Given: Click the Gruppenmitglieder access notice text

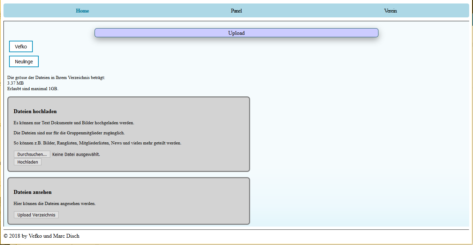Looking at the screenshot, I should [69, 133].
